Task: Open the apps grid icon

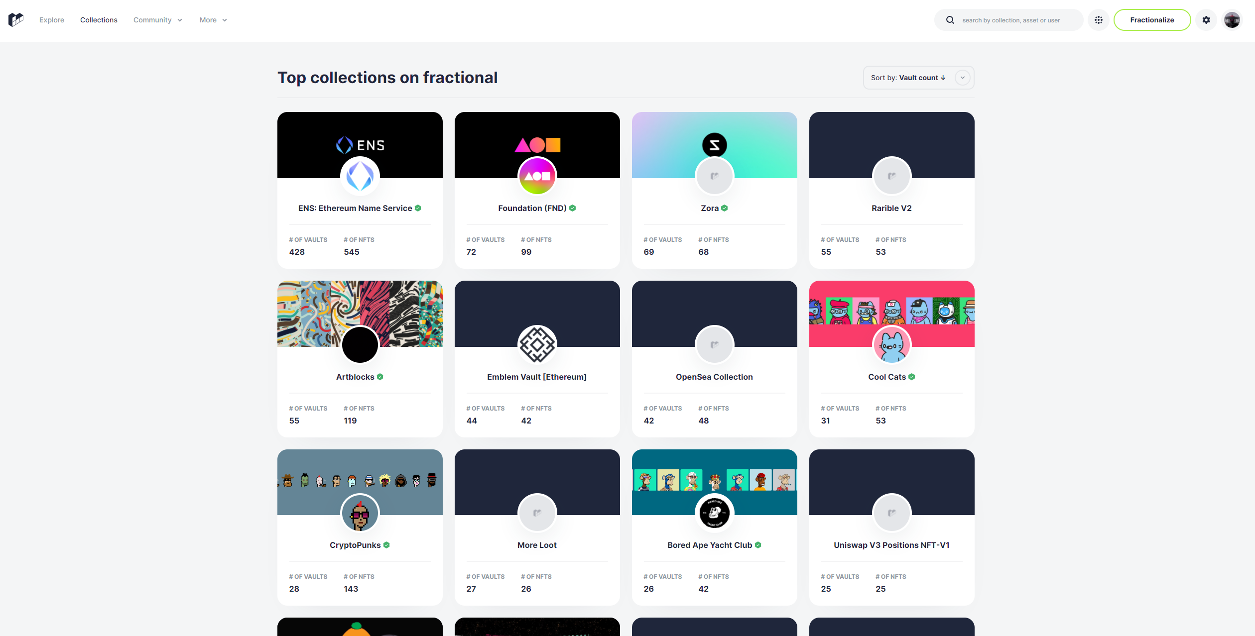Action: pyautogui.click(x=1099, y=20)
